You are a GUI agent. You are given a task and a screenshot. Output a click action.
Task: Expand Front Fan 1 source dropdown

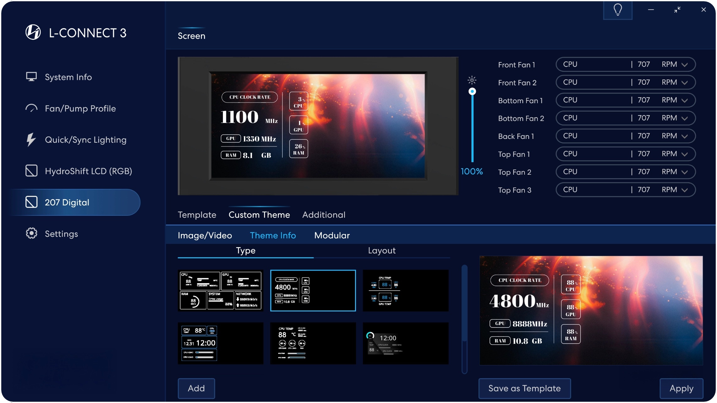pyautogui.click(x=685, y=65)
